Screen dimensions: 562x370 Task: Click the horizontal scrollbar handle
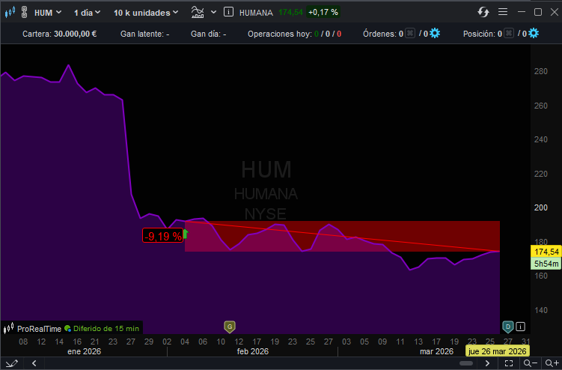coord(466,363)
